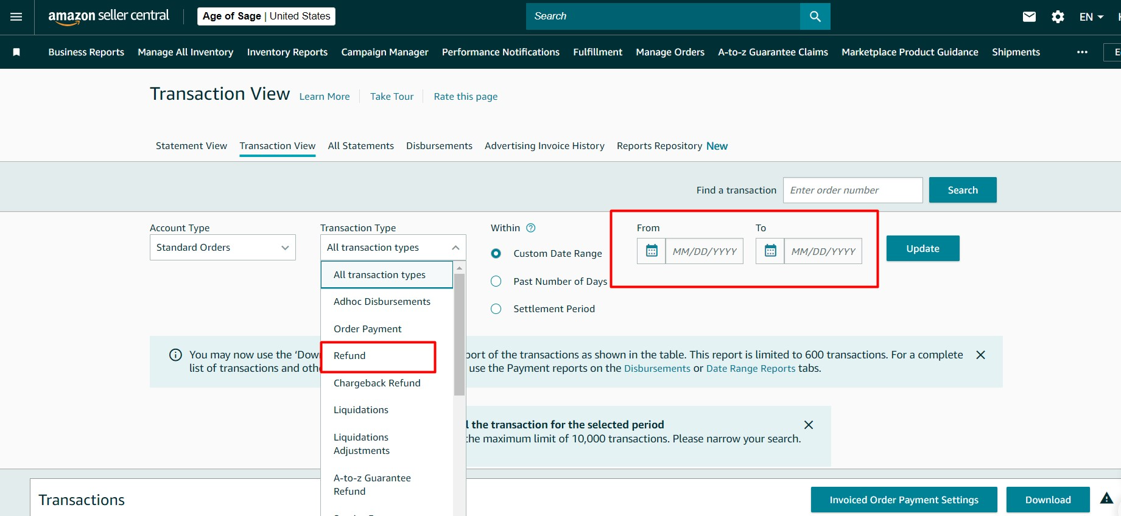
Task: Open Business Reports in navigation bar
Action: click(x=86, y=52)
